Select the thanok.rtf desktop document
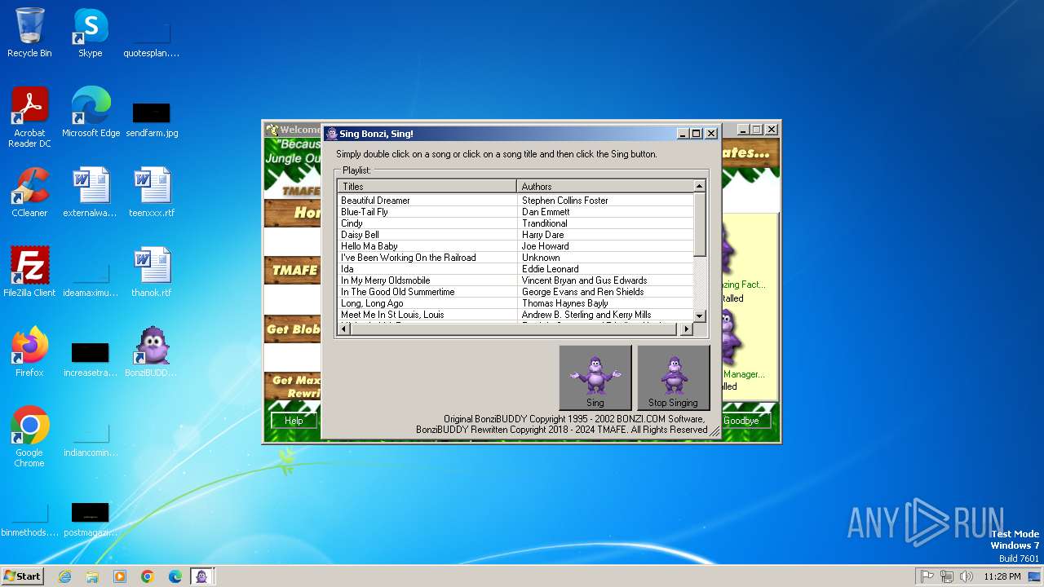This screenshot has width=1044, height=587. point(152,272)
